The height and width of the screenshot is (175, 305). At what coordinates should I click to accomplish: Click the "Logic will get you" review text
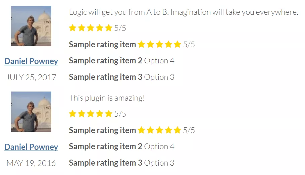[x=183, y=12]
